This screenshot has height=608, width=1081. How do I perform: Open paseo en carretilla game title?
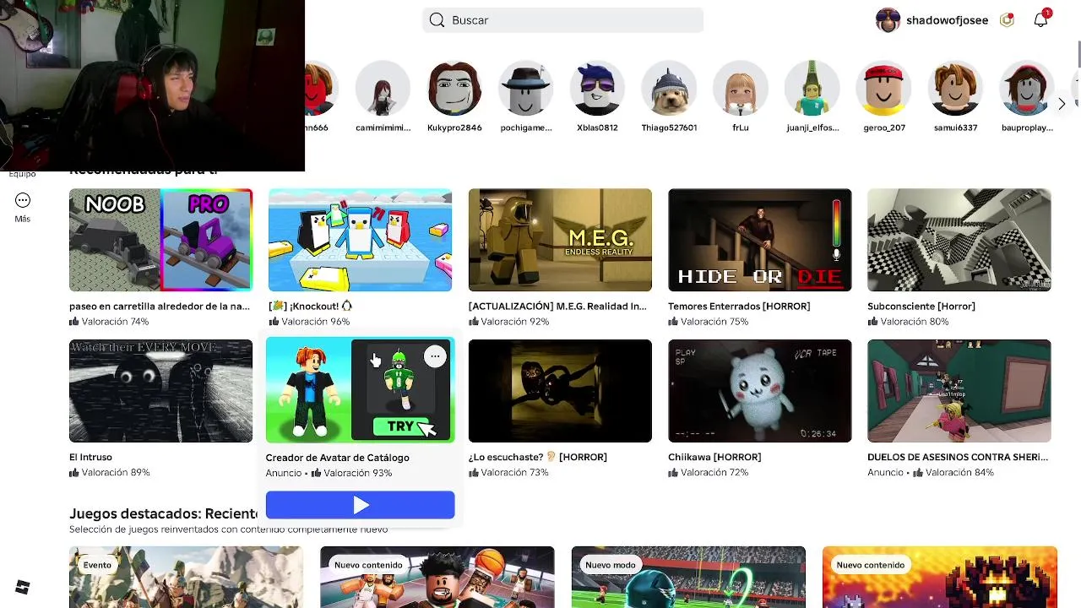[160, 307]
